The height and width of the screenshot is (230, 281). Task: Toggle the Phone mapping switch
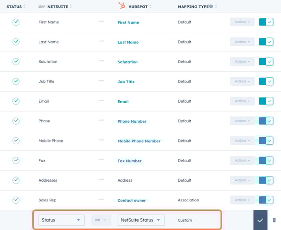tap(266, 121)
